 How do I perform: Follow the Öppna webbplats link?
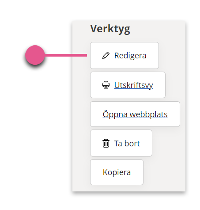coord(135,114)
